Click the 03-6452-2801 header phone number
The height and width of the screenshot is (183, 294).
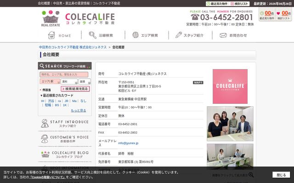coord(226,17)
